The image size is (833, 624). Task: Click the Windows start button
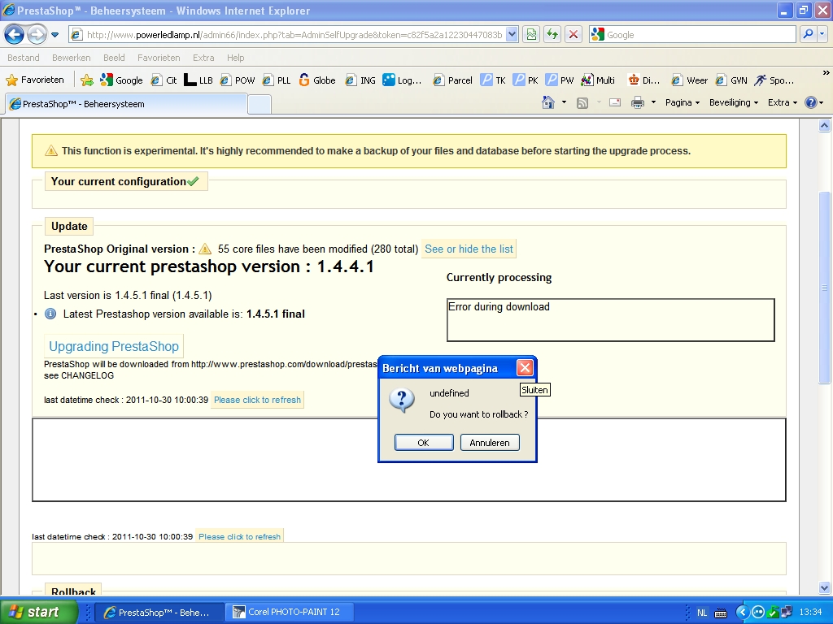tap(37, 612)
